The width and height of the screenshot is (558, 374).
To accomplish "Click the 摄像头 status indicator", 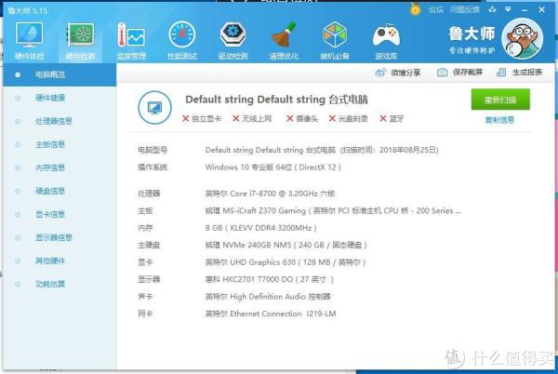I will click(302, 118).
